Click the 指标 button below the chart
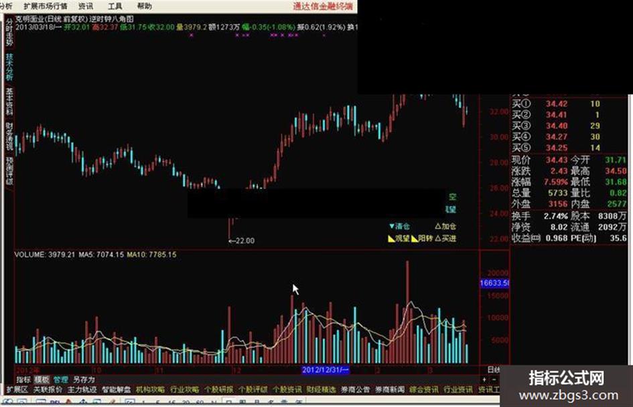 23,380
